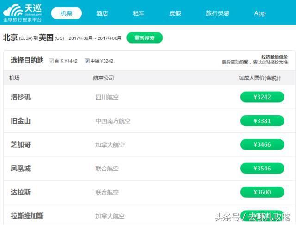Open the 拉斯维加斯 destination row

(149, 216)
